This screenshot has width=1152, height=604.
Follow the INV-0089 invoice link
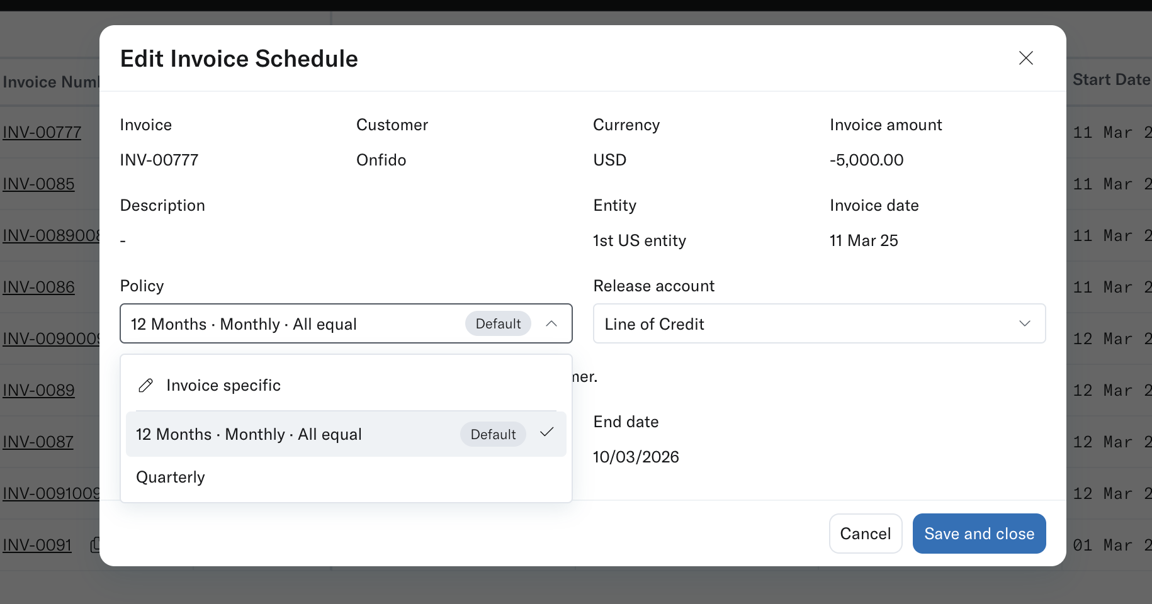coord(38,391)
